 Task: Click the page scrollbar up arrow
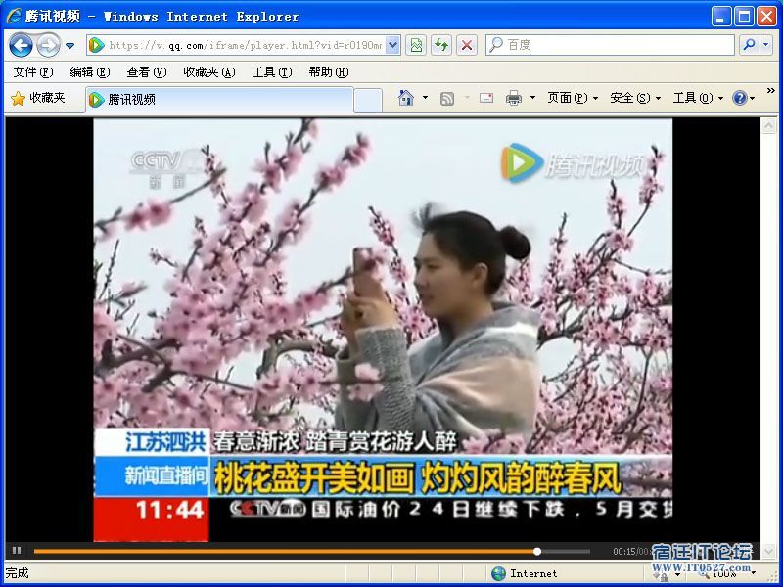click(x=769, y=126)
